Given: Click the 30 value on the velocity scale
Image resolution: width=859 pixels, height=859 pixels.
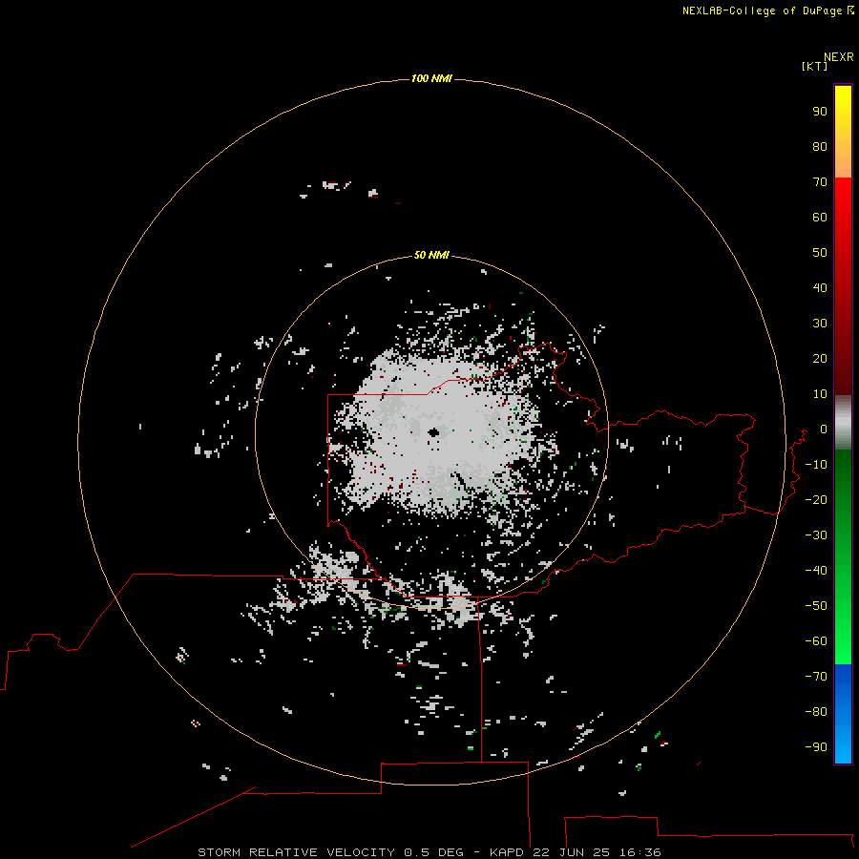Looking at the screenshot, I should point(820,324).
